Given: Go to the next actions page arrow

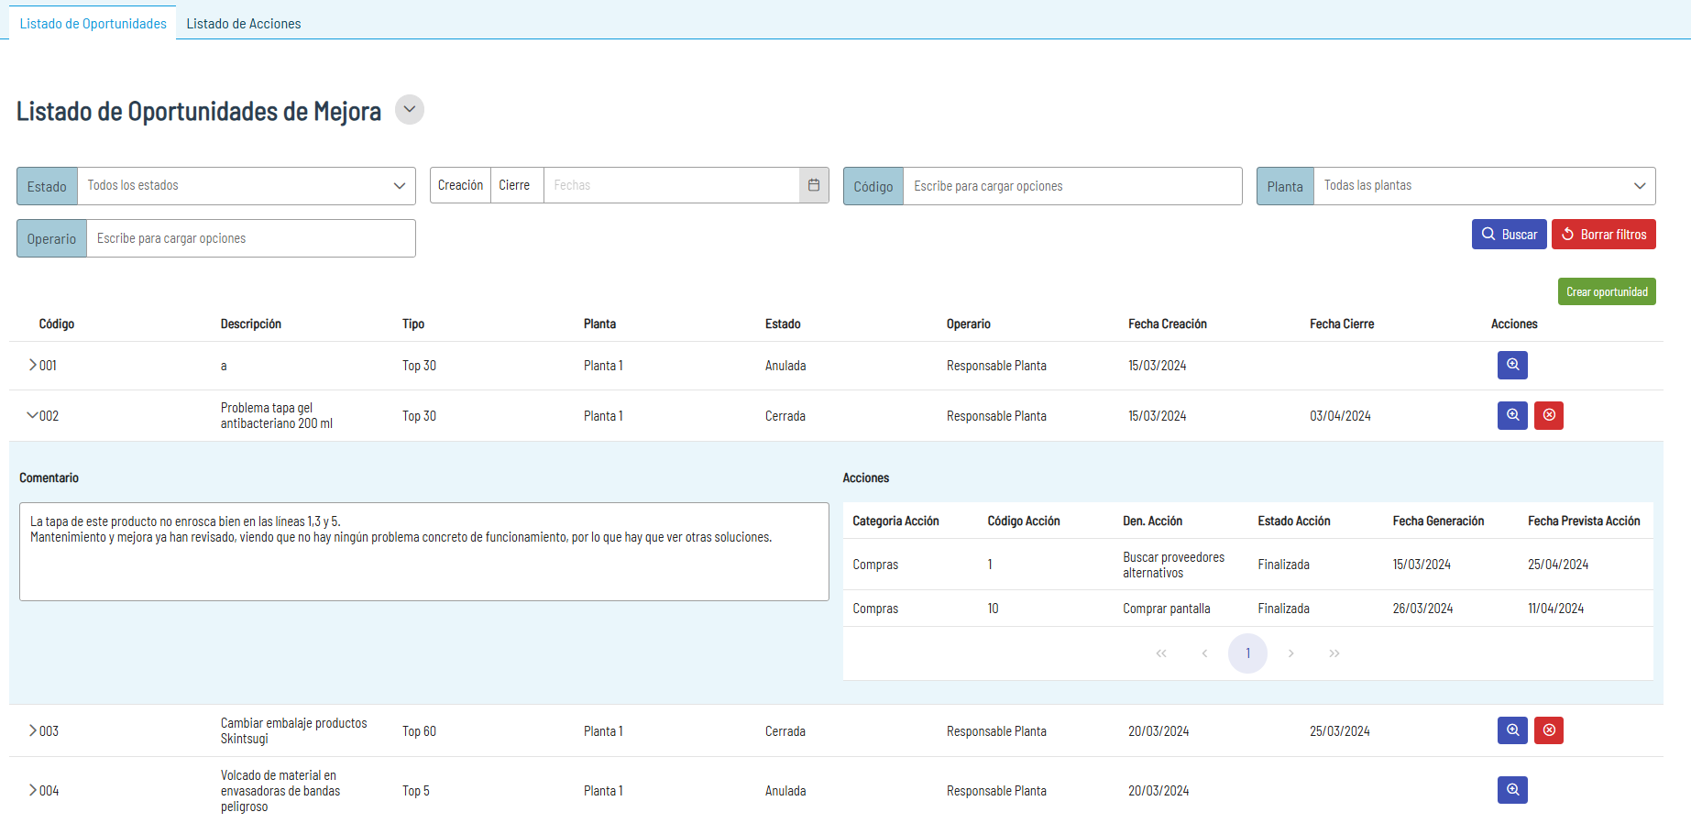Looking at the screenshot, I should click(1290, 653).
